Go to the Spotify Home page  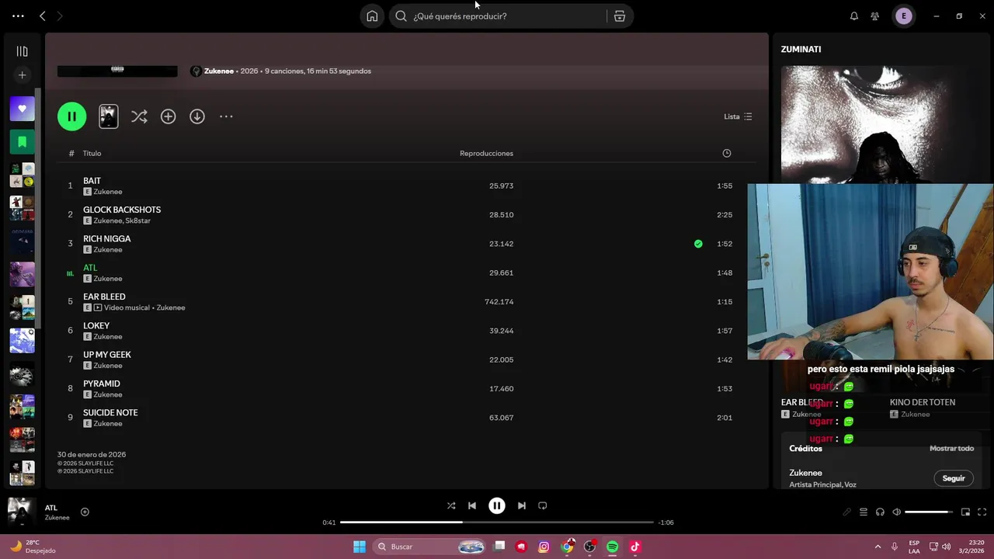(x=372, y=16)
